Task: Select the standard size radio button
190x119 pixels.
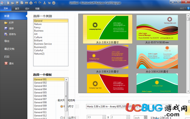Action: 62,106
